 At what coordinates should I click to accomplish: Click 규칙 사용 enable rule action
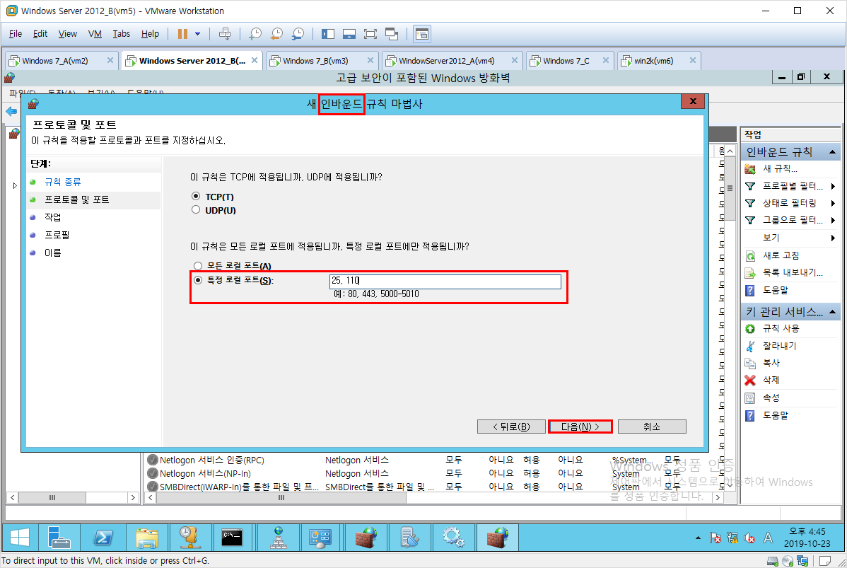click(781, 329)
